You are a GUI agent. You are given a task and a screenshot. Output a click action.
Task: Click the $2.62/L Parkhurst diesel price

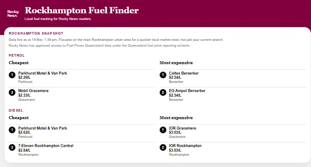(25, 132)
